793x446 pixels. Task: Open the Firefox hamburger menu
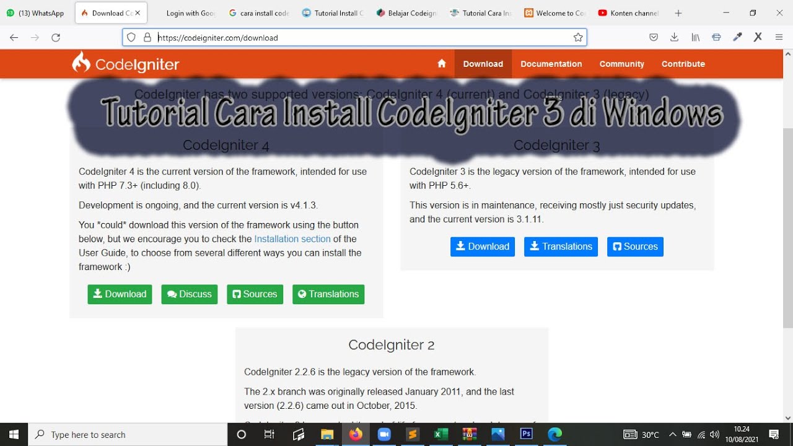(779, 38)
